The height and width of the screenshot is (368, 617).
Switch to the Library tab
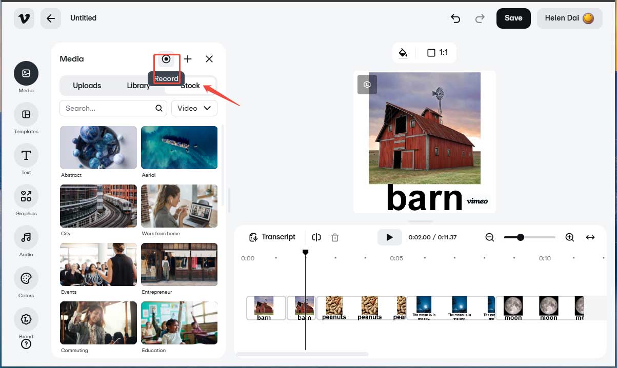coord(138,86)
